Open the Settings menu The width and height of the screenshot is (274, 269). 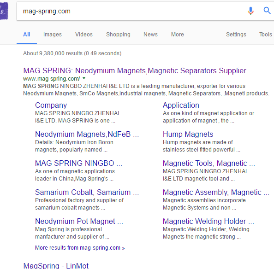(x=236, y=35)
